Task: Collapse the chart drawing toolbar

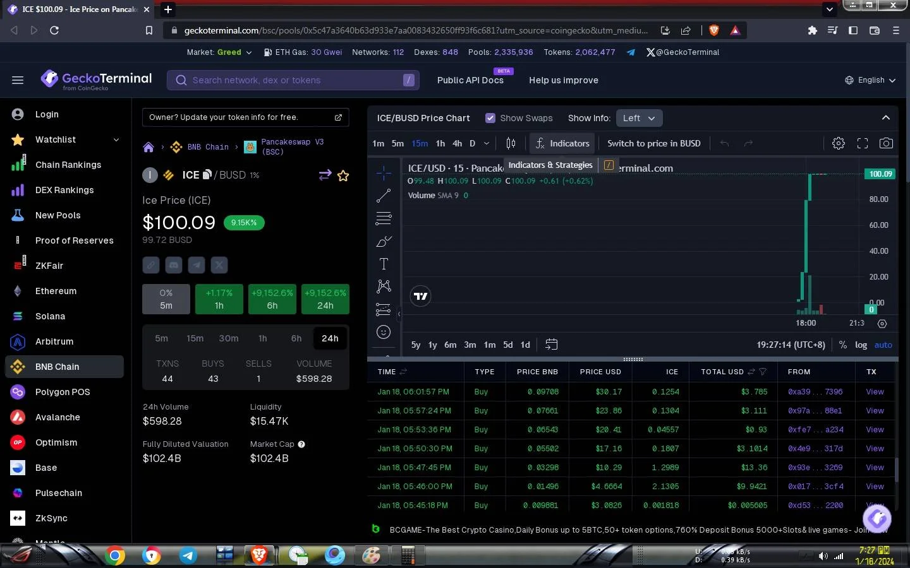Action: 399,314
